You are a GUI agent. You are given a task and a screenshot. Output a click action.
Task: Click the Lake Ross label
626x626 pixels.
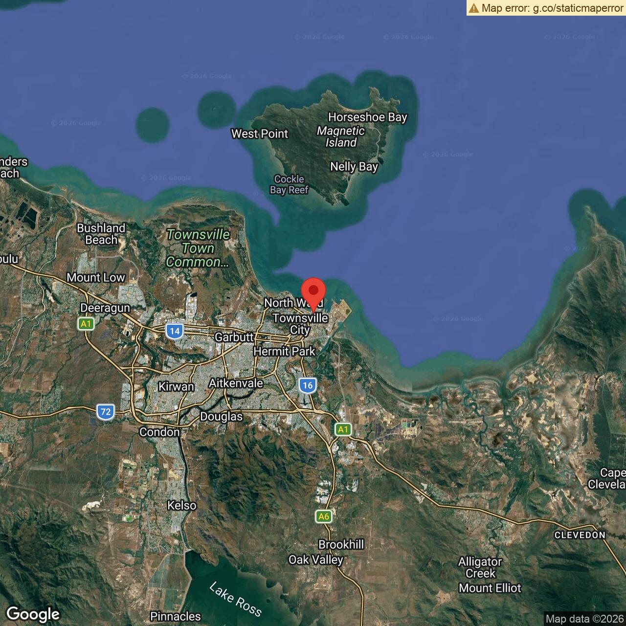235,599
